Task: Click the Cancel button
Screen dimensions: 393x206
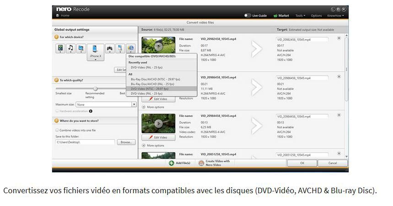Action: (x=333, y=163)
